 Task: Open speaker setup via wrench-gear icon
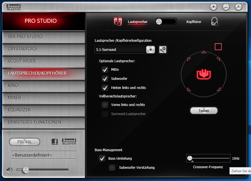[x=163, y=49]
